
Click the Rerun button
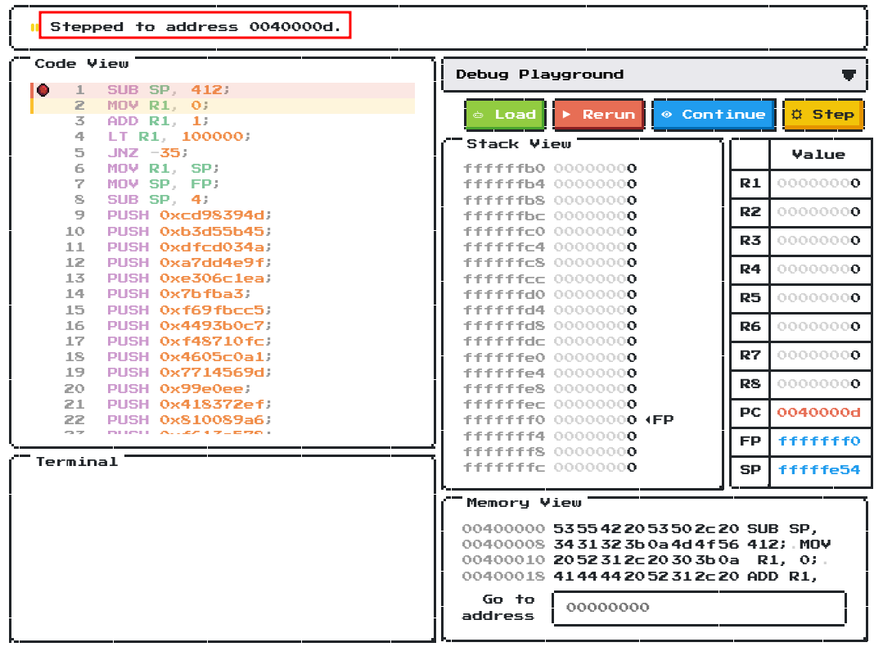(598, 115)
